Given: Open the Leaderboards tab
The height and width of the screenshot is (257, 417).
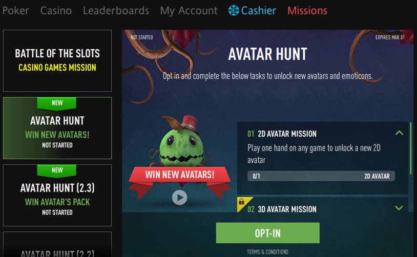Looking at the screenshot, I should point(116,11).
